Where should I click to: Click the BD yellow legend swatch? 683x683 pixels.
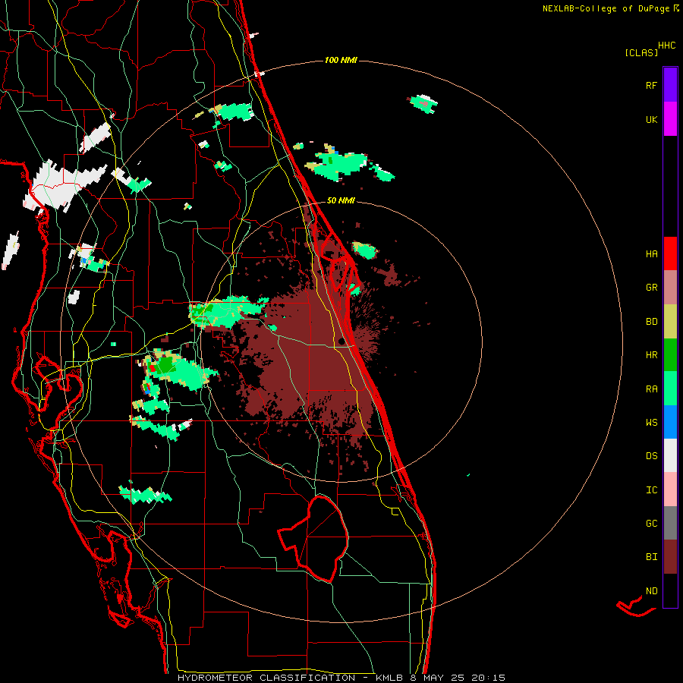[x=670, y=322]
